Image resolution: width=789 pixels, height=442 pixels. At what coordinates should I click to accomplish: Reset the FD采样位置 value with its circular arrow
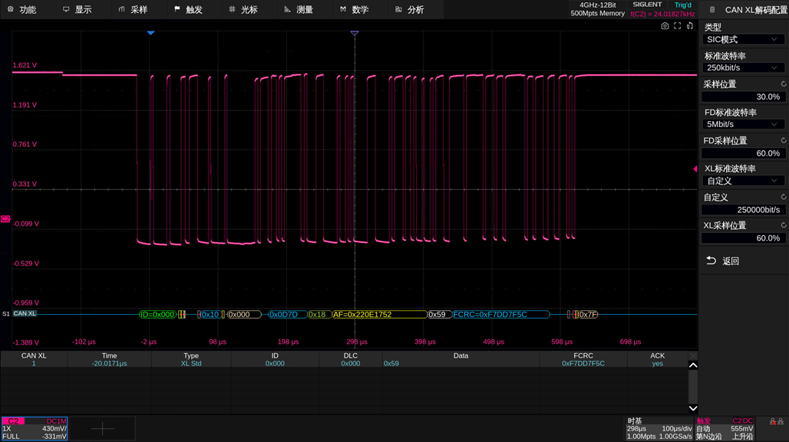point(784,140)
